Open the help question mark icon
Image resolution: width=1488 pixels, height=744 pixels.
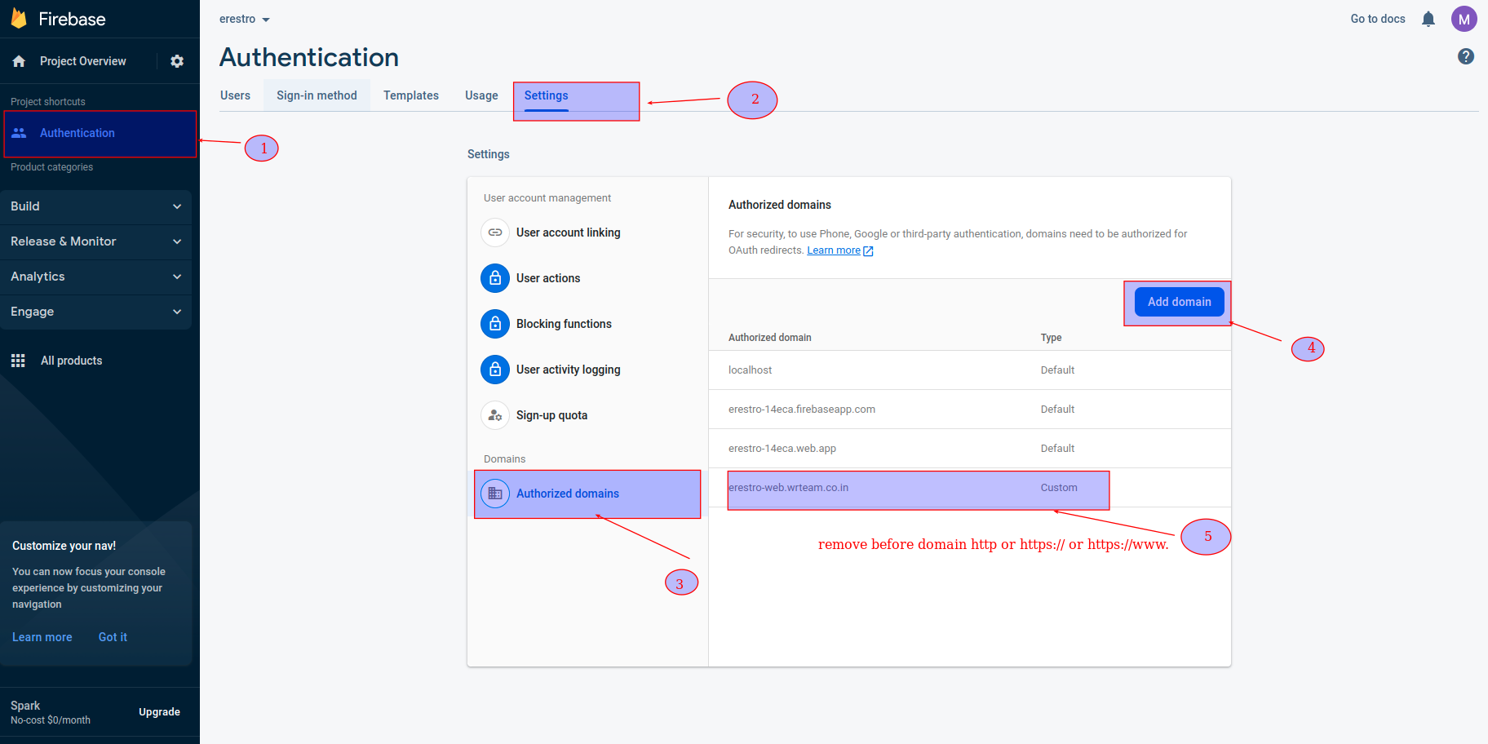[1466, 56]
